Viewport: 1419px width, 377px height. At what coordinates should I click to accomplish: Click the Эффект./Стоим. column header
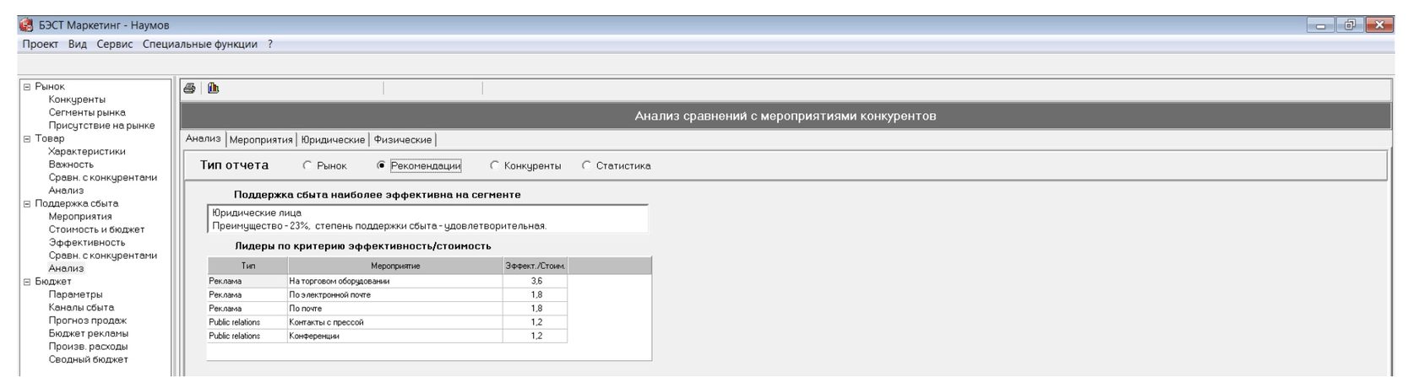[x=535, y=266]
